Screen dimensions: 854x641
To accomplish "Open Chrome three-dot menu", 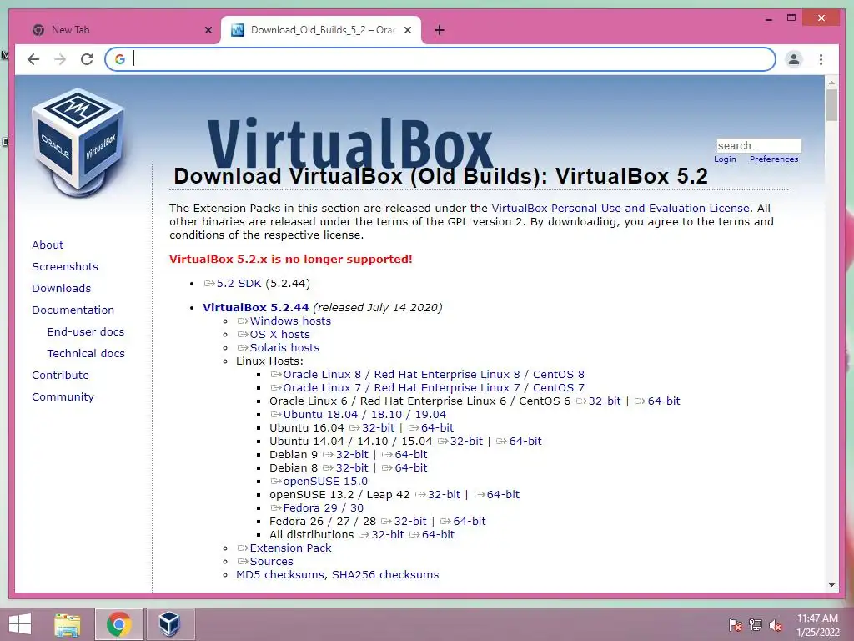I will tap(821, 59).
